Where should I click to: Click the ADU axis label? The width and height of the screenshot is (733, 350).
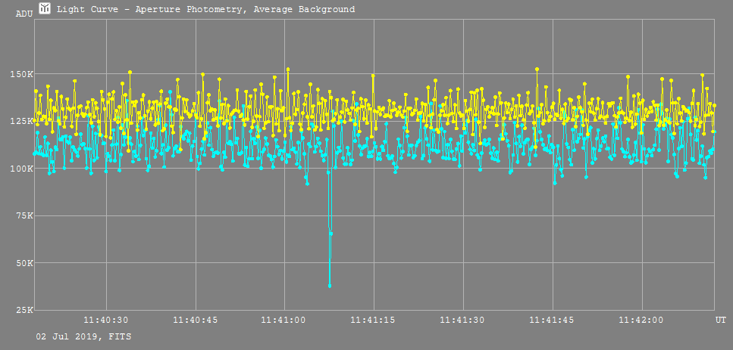pyautogui.click(x=24, y=14)
